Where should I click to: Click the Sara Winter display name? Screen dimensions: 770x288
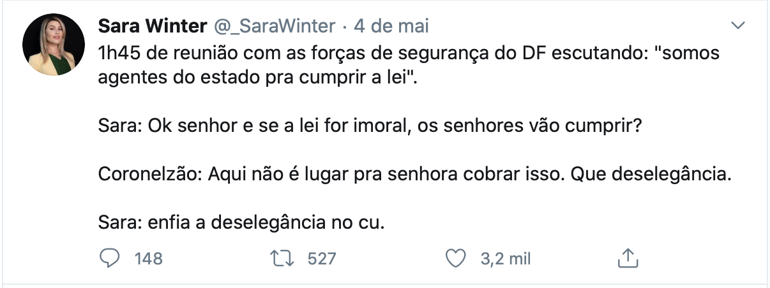153,26
